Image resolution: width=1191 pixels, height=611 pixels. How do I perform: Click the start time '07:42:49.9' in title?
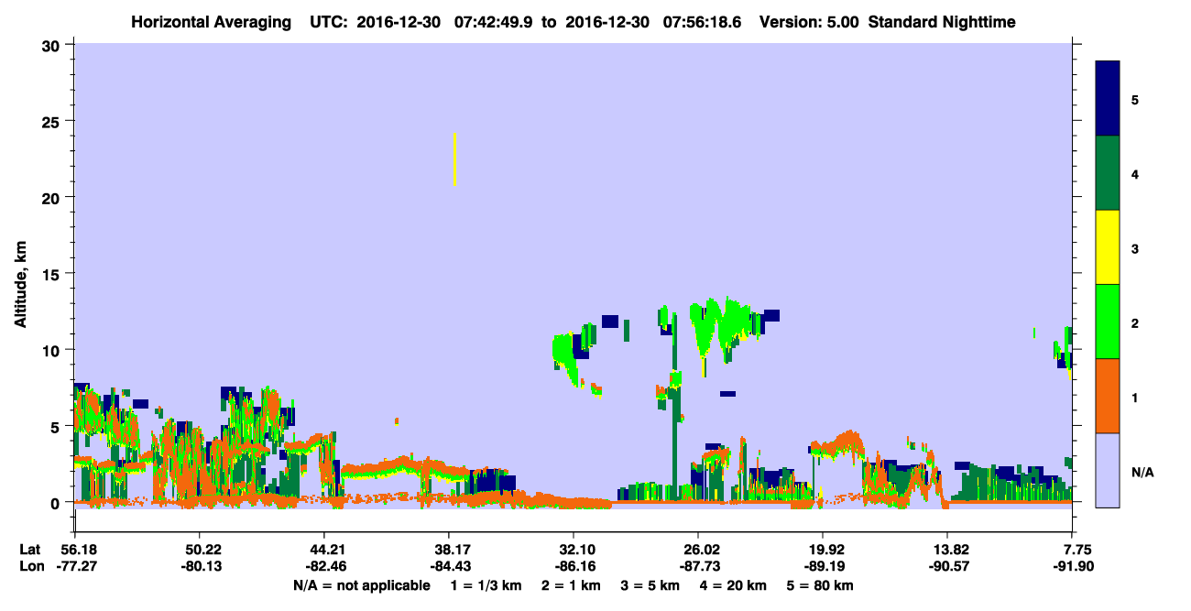point(492,21)
